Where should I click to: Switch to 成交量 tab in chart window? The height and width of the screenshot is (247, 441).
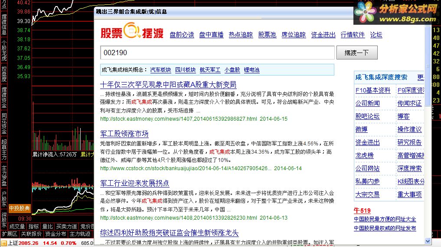tap(17, 227)
